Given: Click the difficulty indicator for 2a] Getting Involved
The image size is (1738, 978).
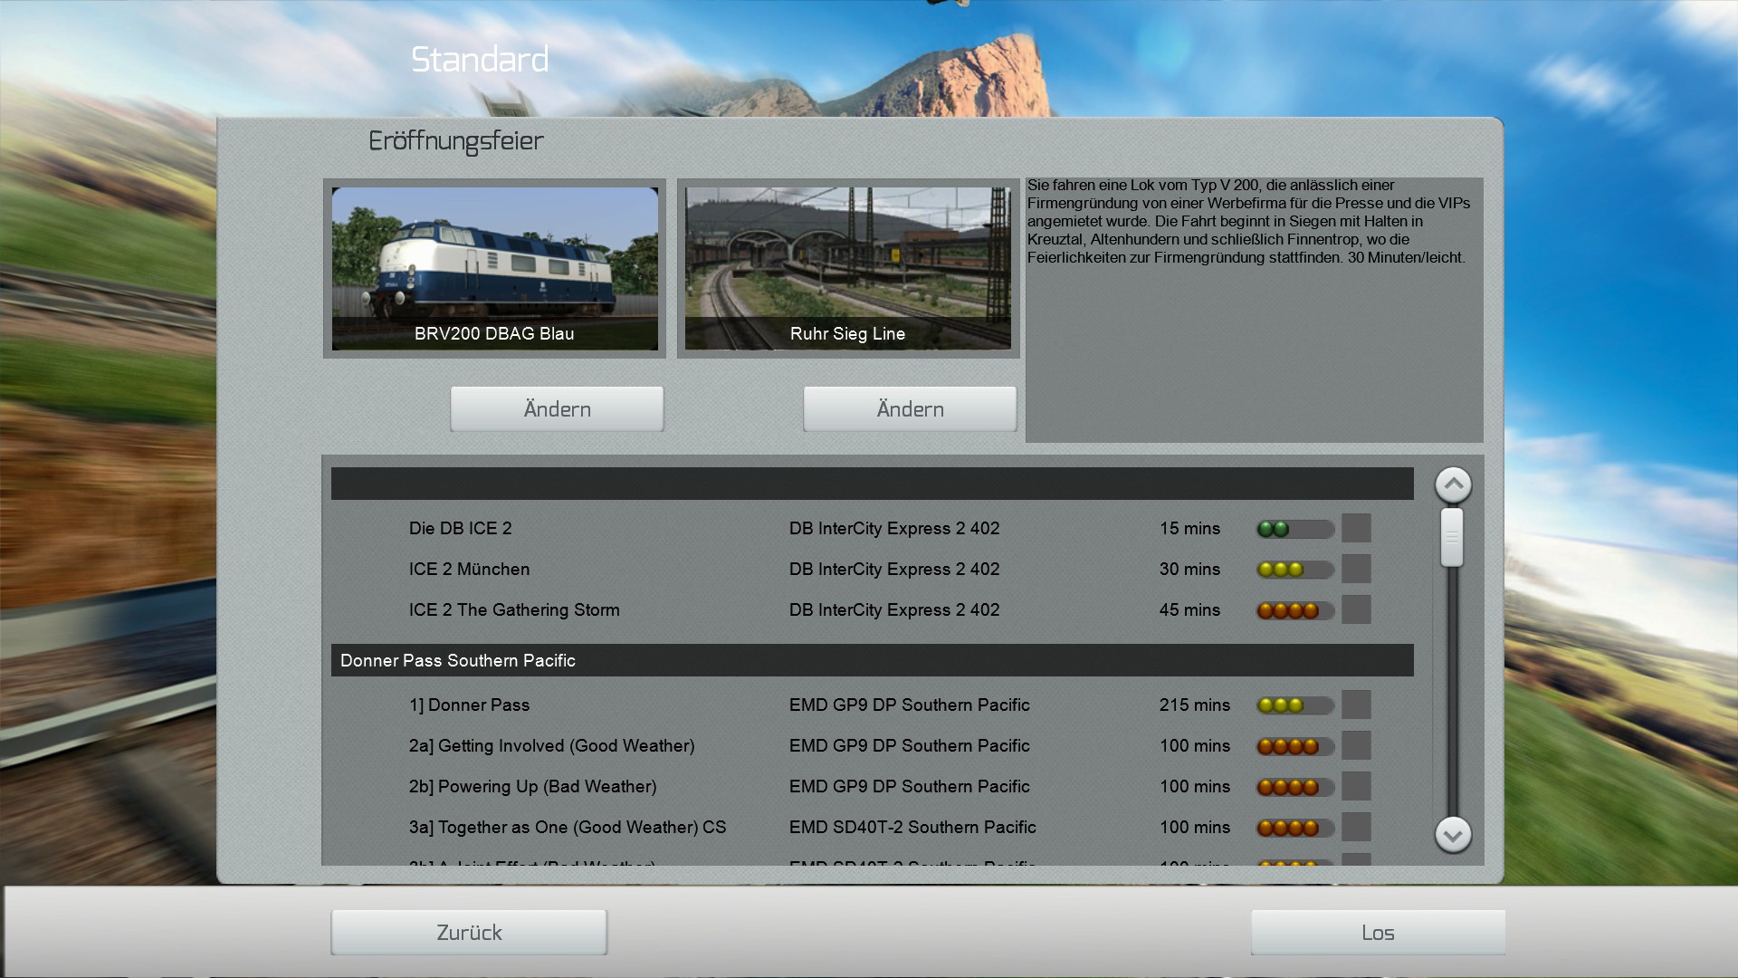Looking at the screenshot, I should point(1294,746).
